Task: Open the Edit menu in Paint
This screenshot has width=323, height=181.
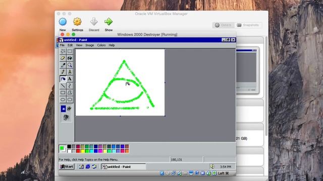Action: click(70, 45)
